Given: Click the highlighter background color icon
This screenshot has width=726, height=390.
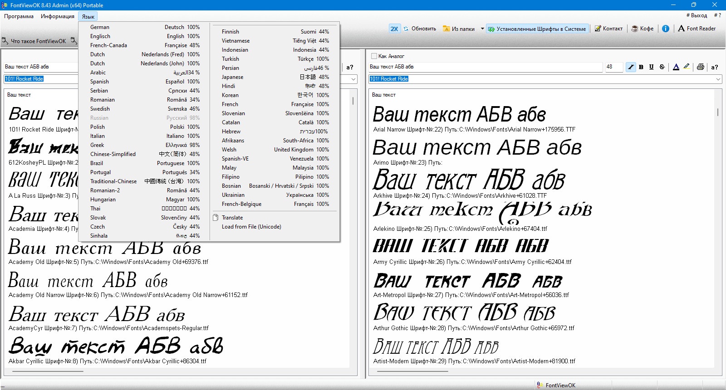Looking at the screenshot, I should point(687,67).
